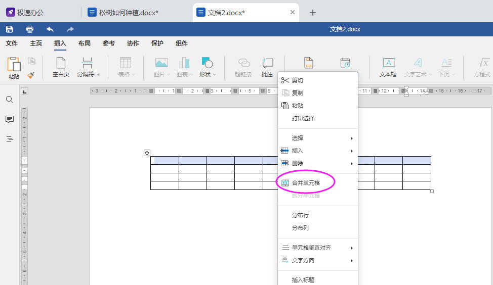Screen dimensions: 493x285
Task: Open the search magnifier in left sidebar
Action: coord(10,100)
